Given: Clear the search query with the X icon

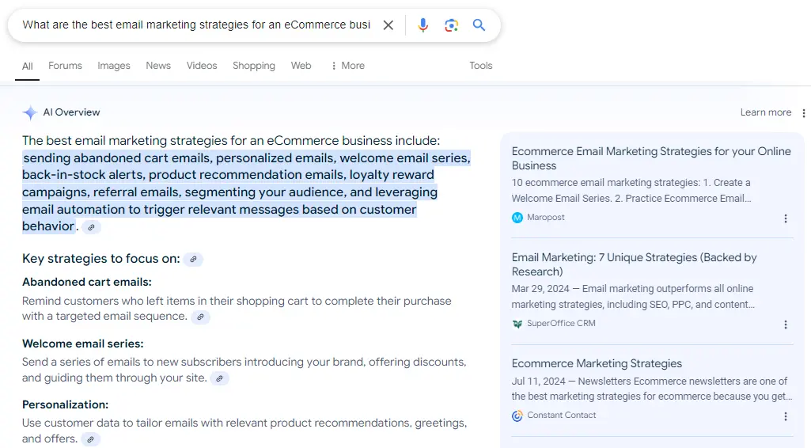Looking at the screenshot, I should click(388, 25).
